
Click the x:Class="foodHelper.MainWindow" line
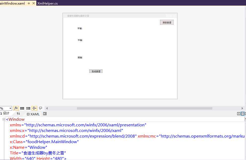click(44, 142)
